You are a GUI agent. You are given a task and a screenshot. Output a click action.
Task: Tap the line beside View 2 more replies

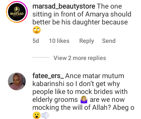[41, 57]
